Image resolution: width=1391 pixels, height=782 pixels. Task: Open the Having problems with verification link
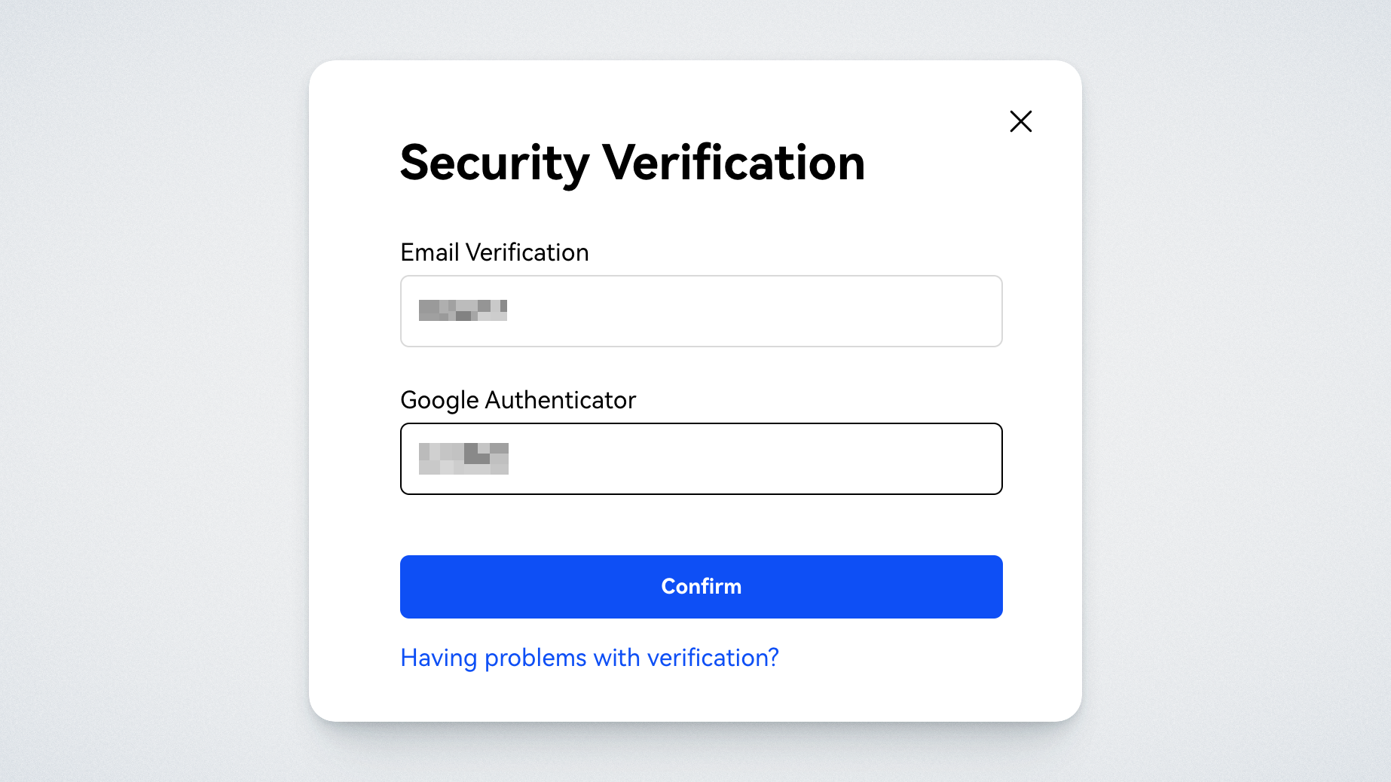click(x=589, y=658)
